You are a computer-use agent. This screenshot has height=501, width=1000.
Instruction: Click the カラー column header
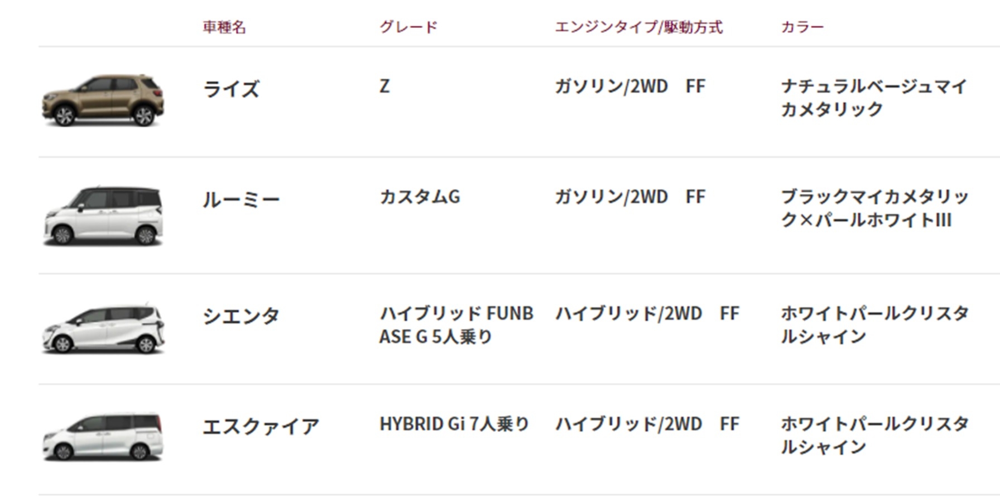(x=802, y=27)
